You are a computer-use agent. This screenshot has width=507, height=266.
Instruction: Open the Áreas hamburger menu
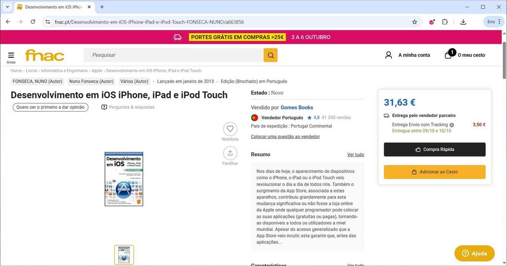(11, 57)
